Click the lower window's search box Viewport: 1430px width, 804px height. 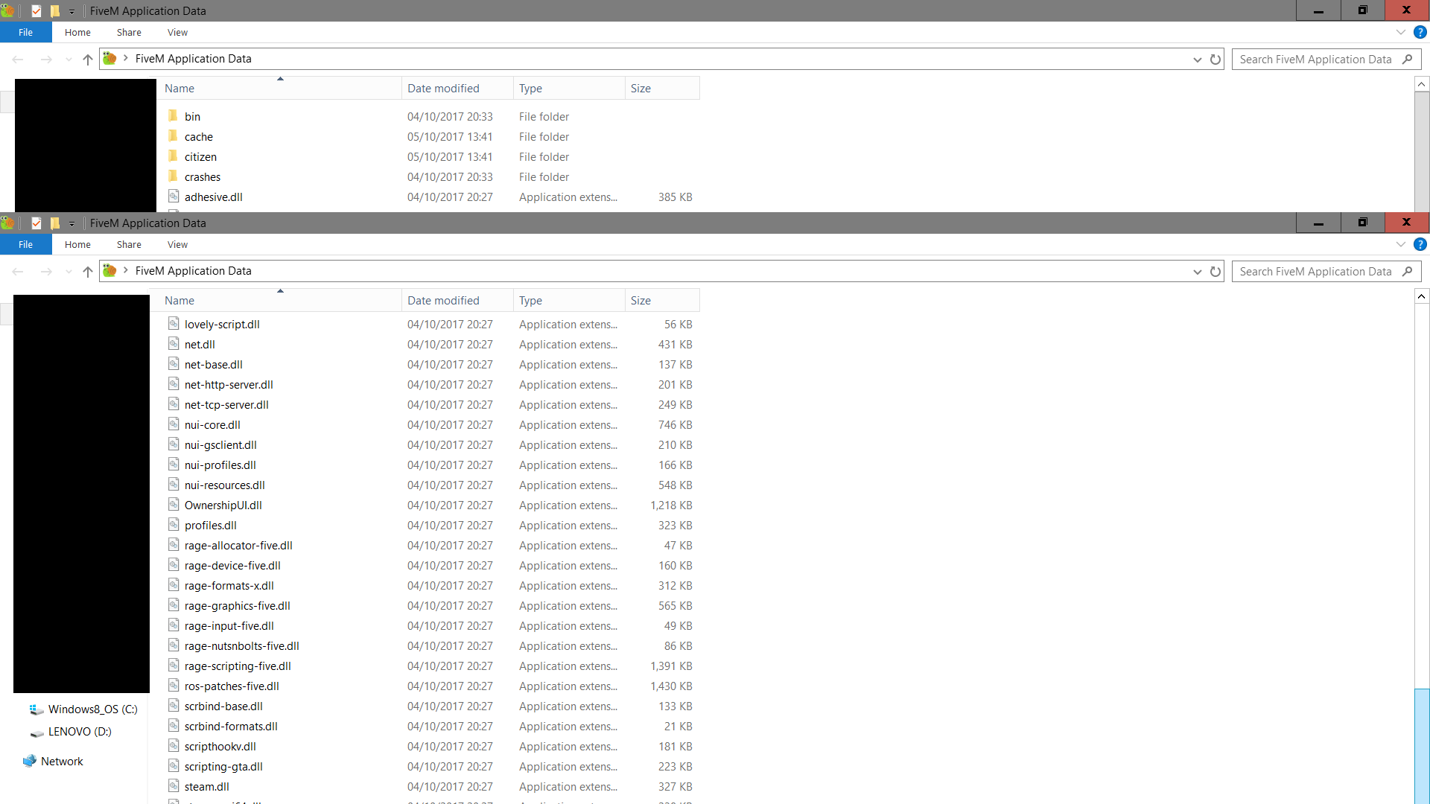1315,272
